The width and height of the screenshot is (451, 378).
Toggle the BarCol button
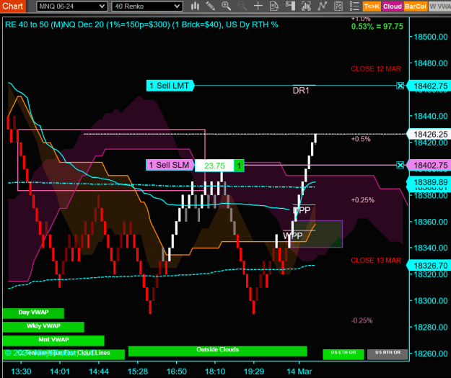point(415,6)
